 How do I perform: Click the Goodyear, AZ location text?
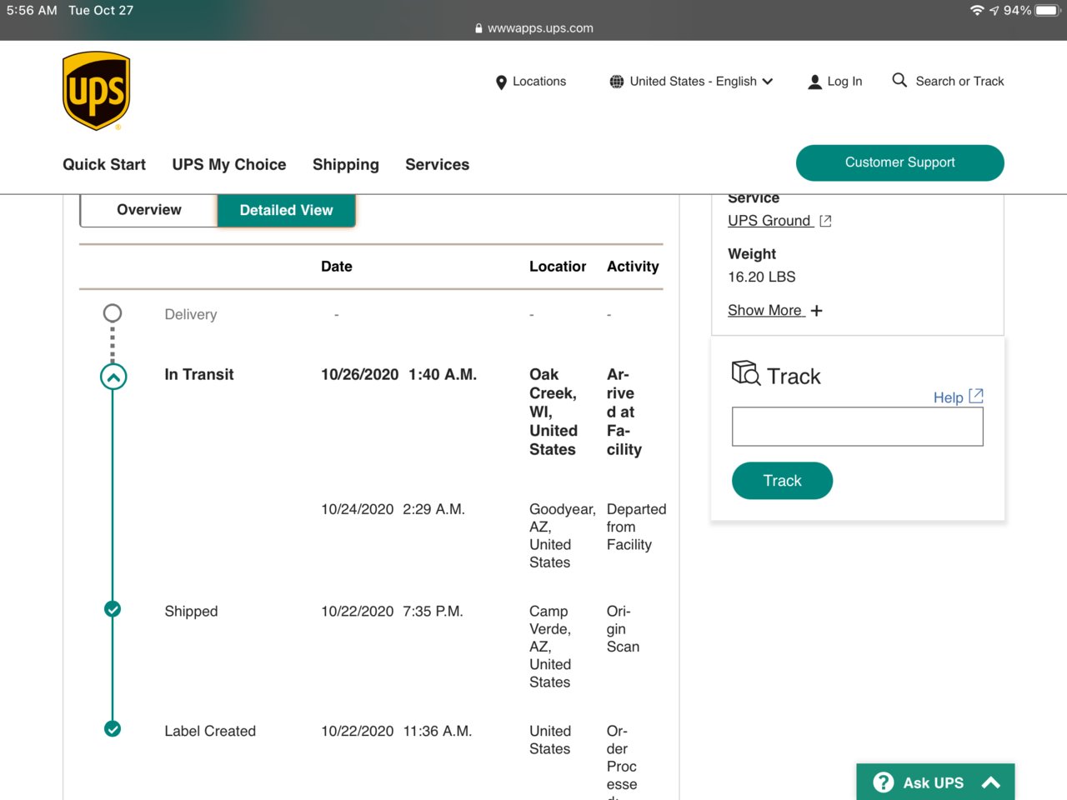tap(563, 536)
